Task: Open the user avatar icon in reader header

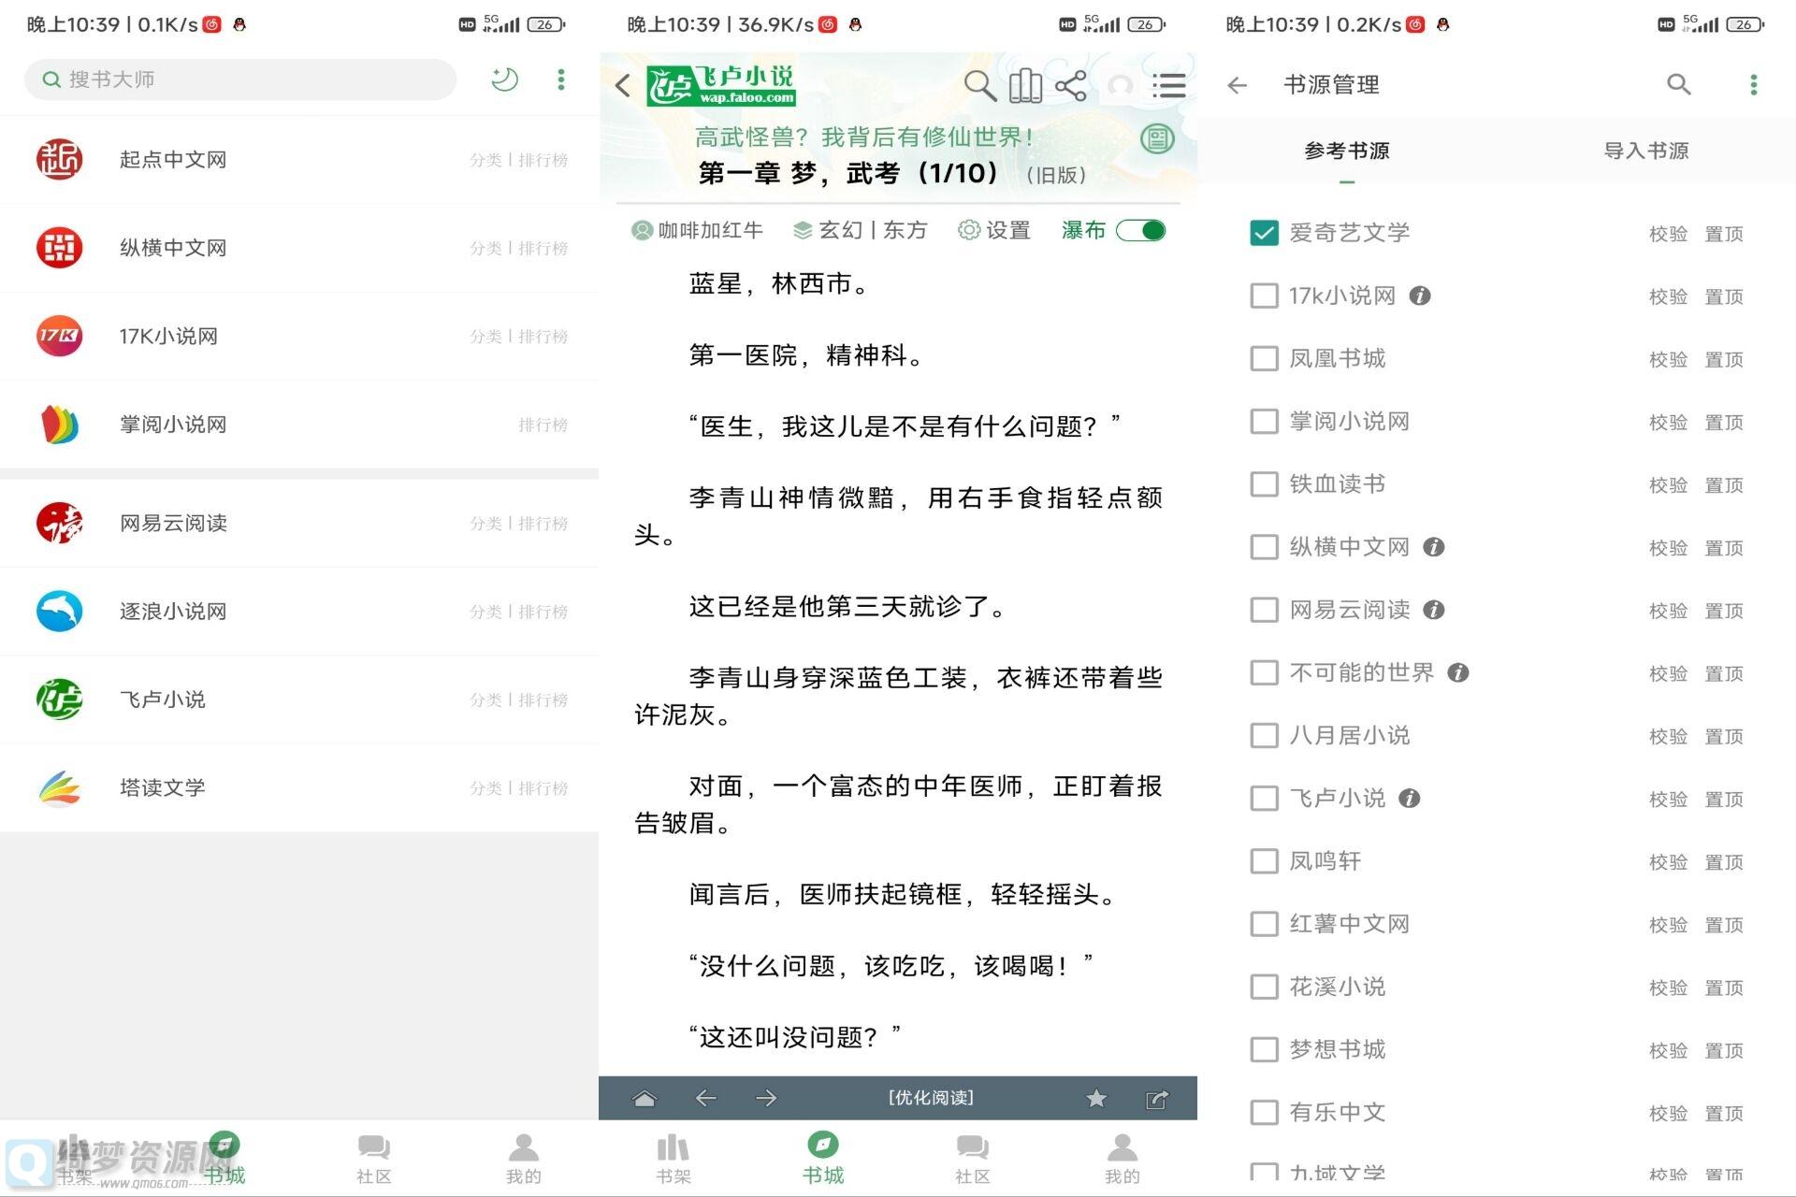Action: tap(1120, 85)
